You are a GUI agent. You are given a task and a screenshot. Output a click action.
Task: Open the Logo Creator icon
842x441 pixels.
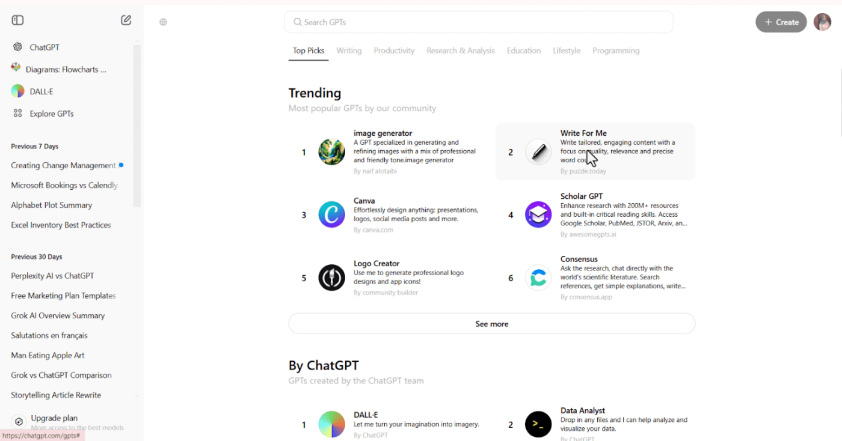(x=331, y=278)
